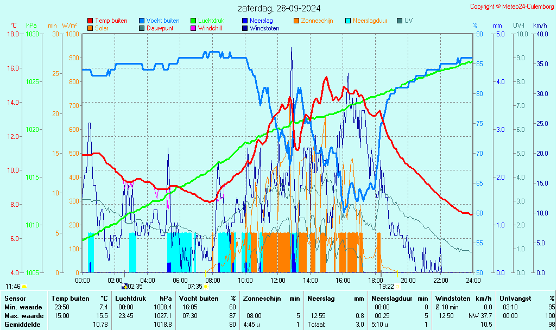Click the moon icon next to 02:35
This screenshot has width=557, height=330.
(124, 286)
